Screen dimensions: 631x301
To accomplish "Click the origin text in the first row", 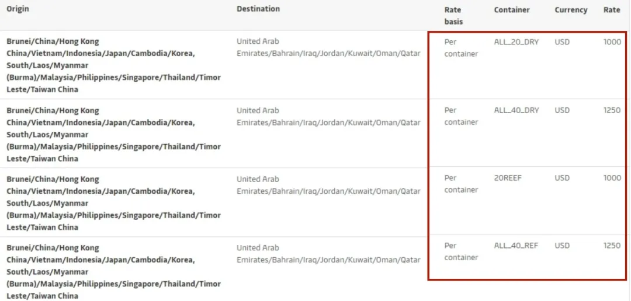I will pyautogui.click(x=113, y=65).
